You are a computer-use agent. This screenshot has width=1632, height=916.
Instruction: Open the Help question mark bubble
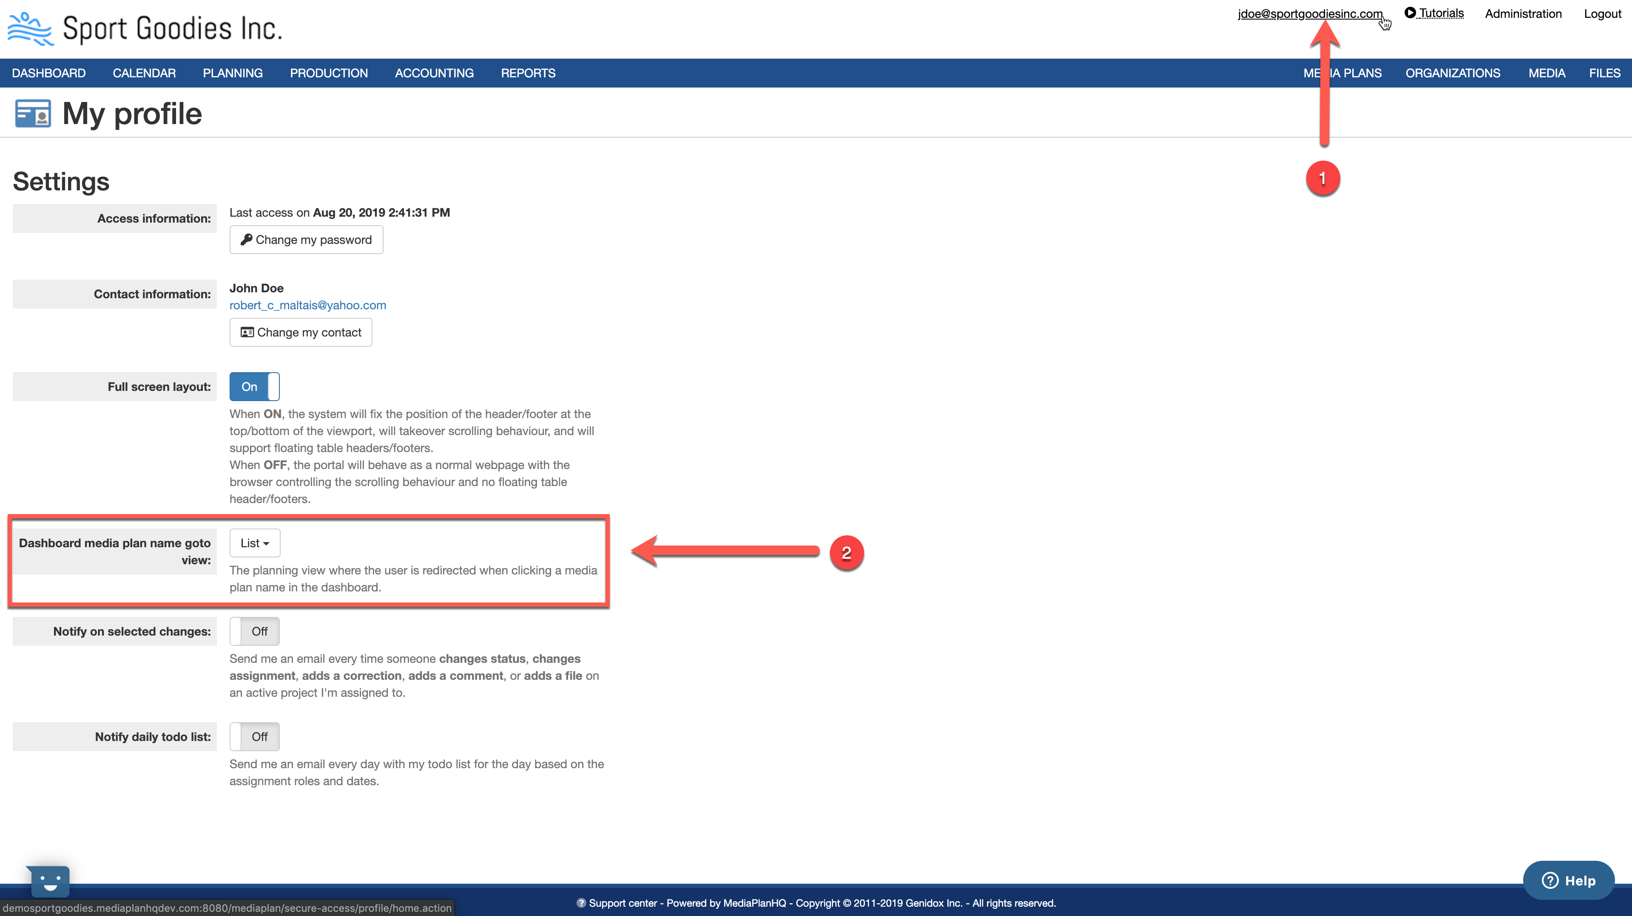pos(1568,880)
